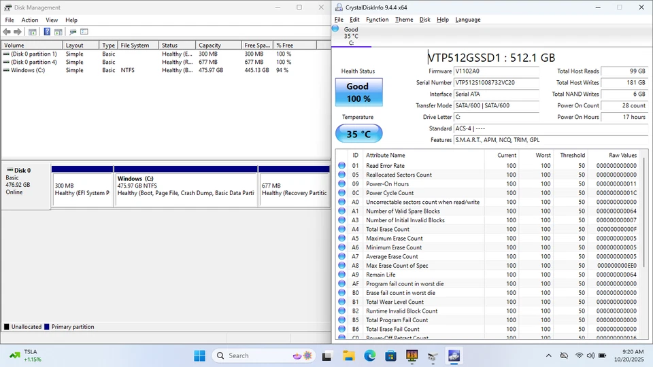Select Windows (C:) 475.97 GB partition block

coord(186,186)
